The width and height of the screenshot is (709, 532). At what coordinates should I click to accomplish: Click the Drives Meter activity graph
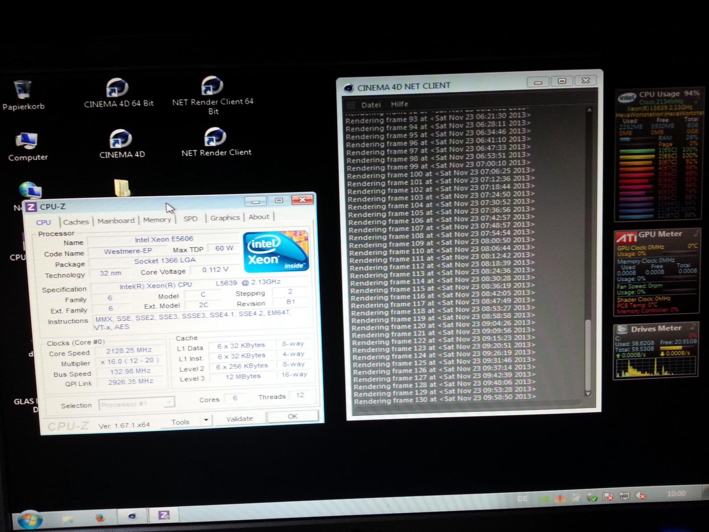[x=656, y=367]
